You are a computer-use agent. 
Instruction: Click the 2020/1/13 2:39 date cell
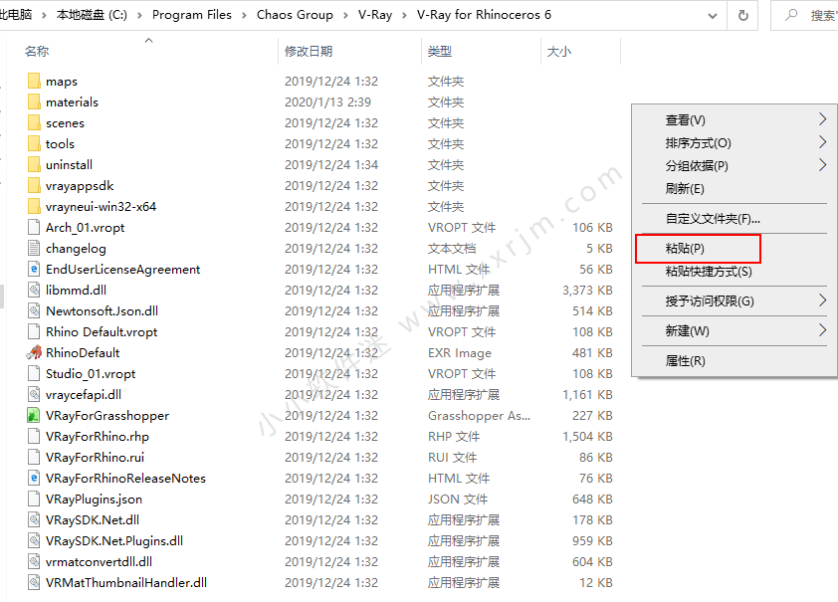coord(327,101)
